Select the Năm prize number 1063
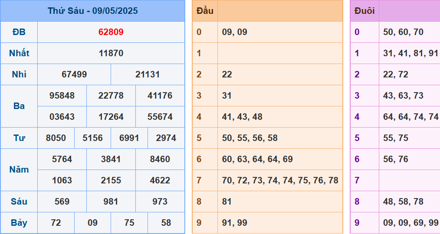The image size is (440, 234). click(62, 181)
